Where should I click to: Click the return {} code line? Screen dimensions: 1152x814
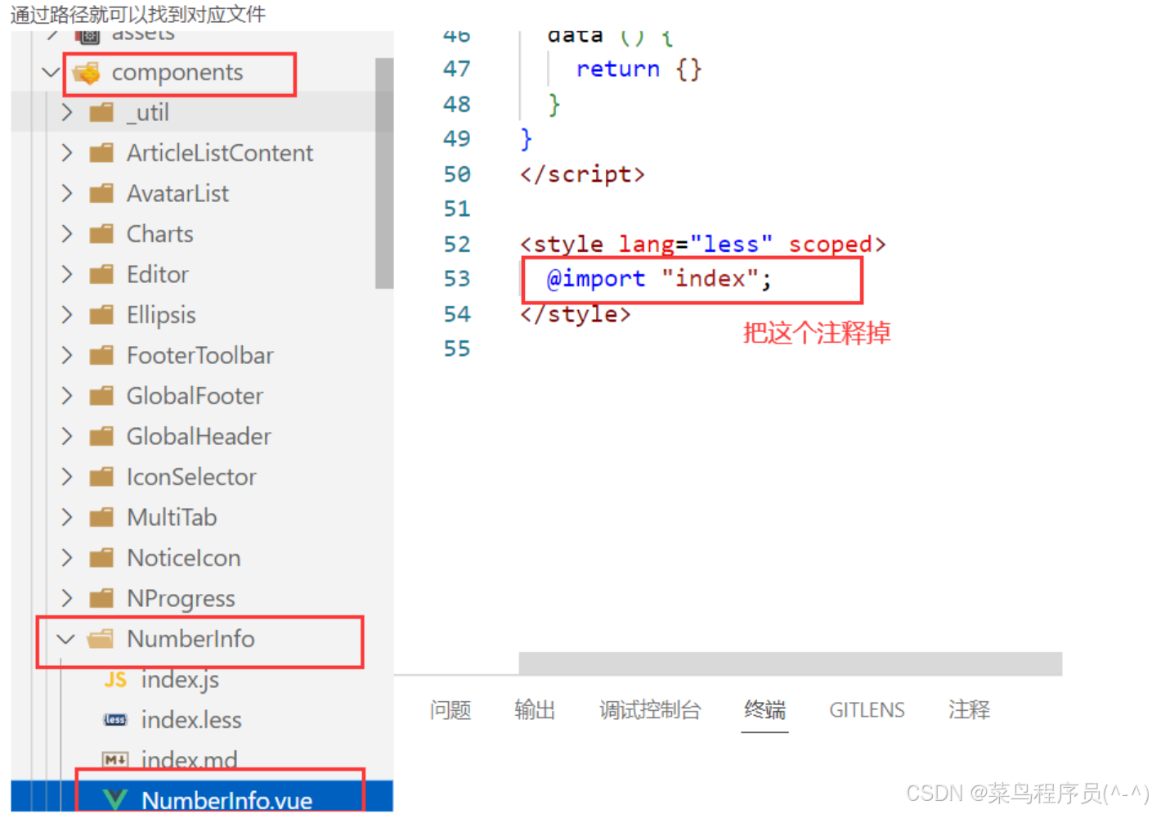(639, 70)
